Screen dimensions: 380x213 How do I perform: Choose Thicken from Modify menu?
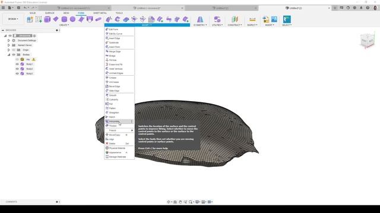coord(119,126)
